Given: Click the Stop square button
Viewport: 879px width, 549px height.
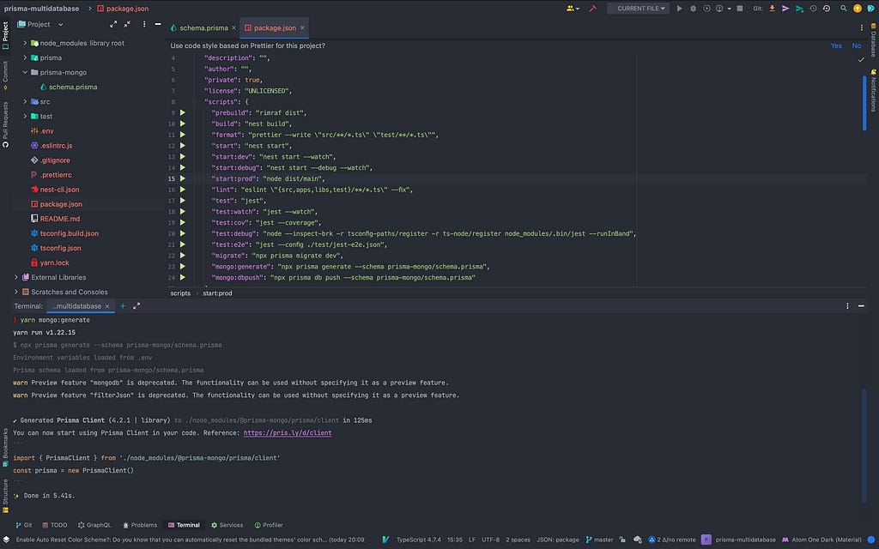Looking at the screenshot, I should 740,9.
